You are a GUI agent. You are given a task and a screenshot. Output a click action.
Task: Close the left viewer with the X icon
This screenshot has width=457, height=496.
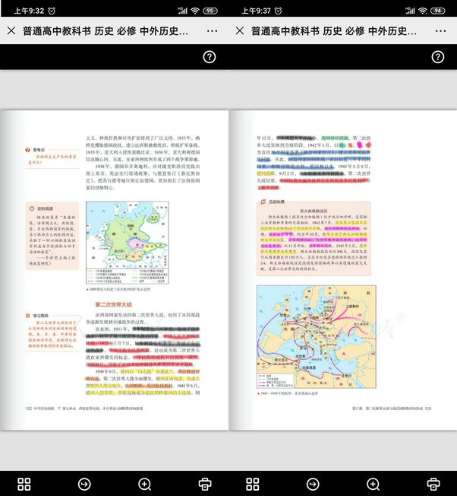[x=11, y=30]
